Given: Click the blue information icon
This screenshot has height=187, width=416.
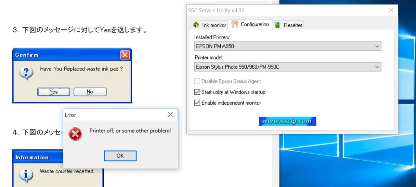Looking at the screenshot, I should (x=26, y=175).
